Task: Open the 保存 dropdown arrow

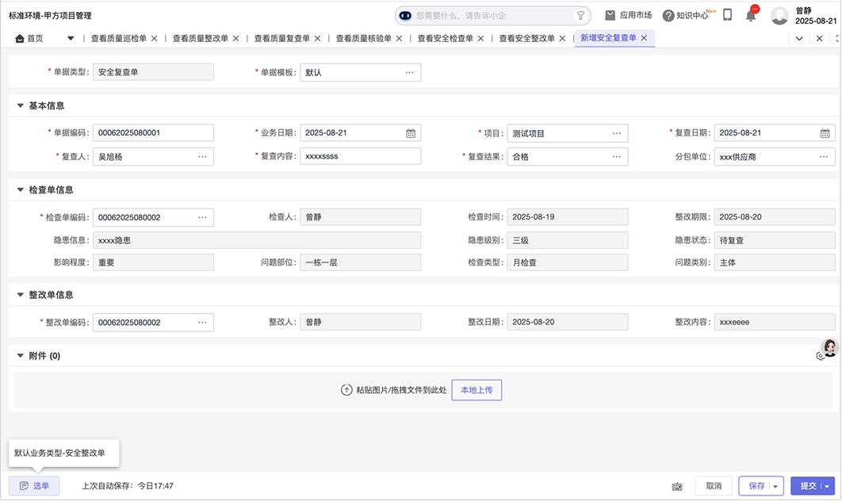Action: click(x=775, y=486)
